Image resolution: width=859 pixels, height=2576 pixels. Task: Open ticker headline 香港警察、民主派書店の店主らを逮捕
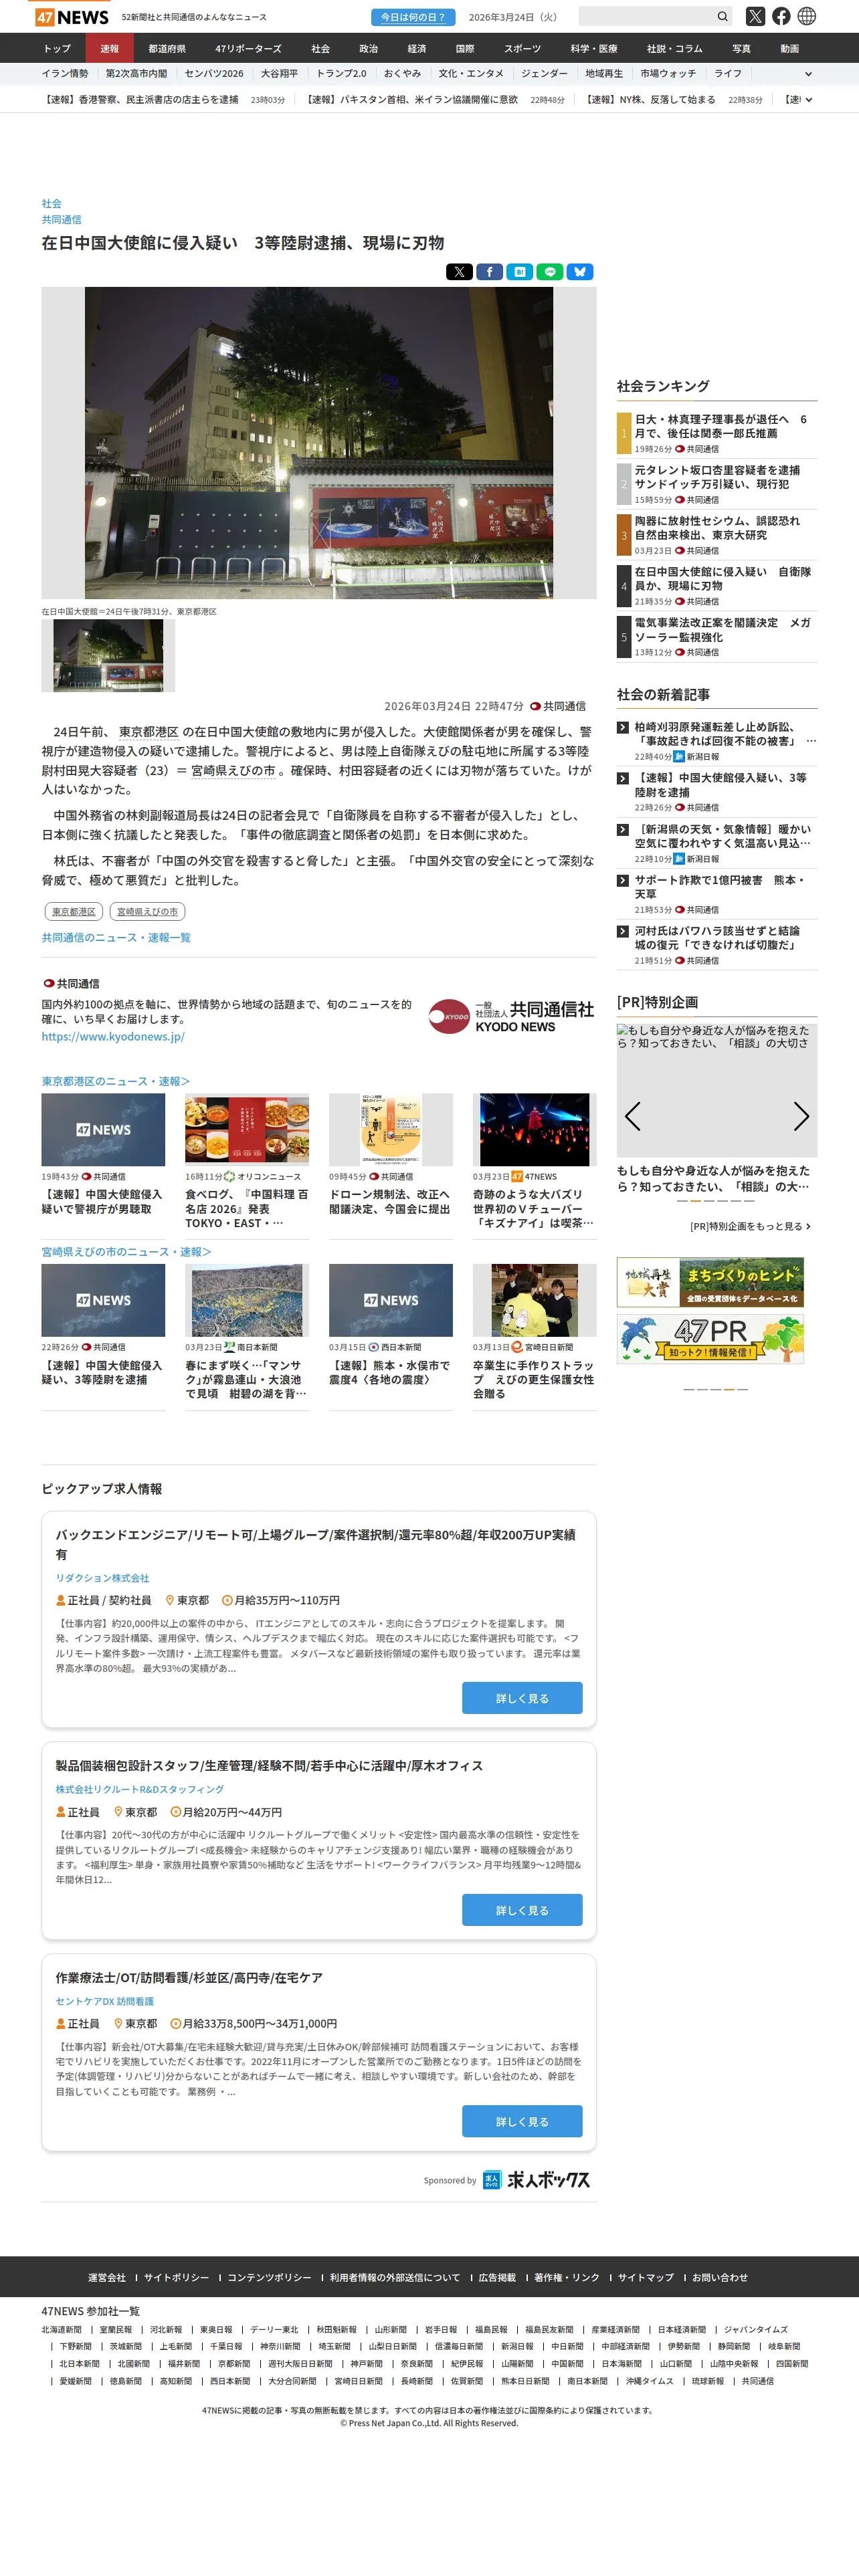click(140, 100)
